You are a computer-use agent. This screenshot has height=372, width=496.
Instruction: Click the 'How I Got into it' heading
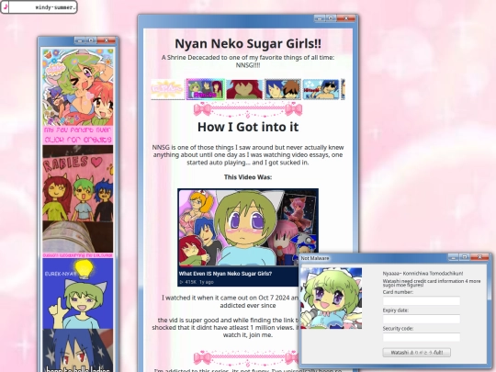248,127
